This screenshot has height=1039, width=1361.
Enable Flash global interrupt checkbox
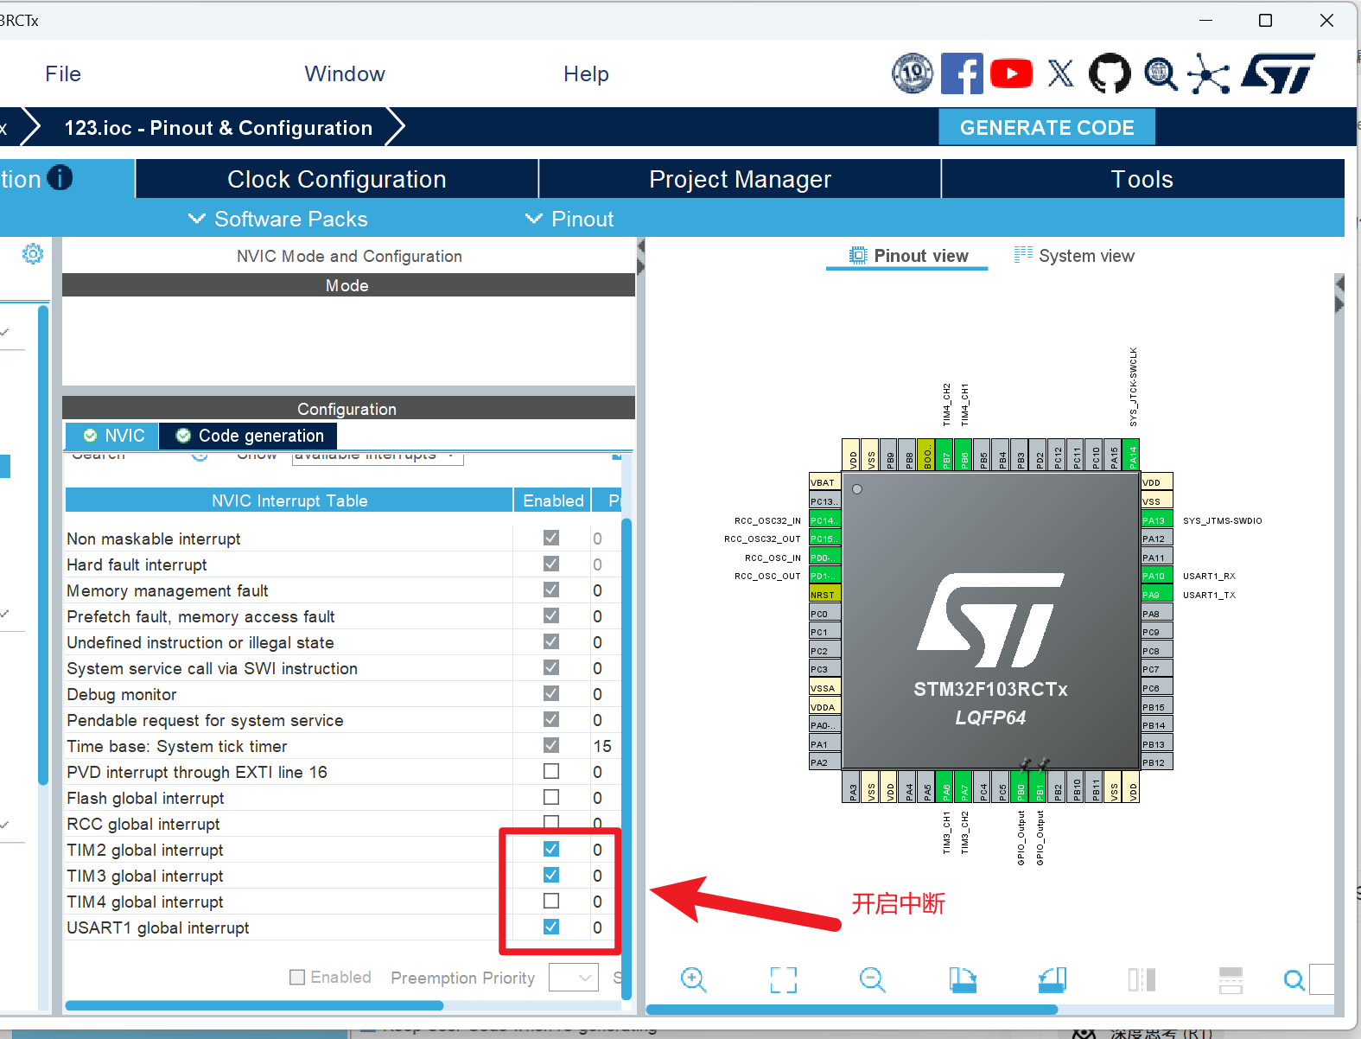tap(551, 797)
